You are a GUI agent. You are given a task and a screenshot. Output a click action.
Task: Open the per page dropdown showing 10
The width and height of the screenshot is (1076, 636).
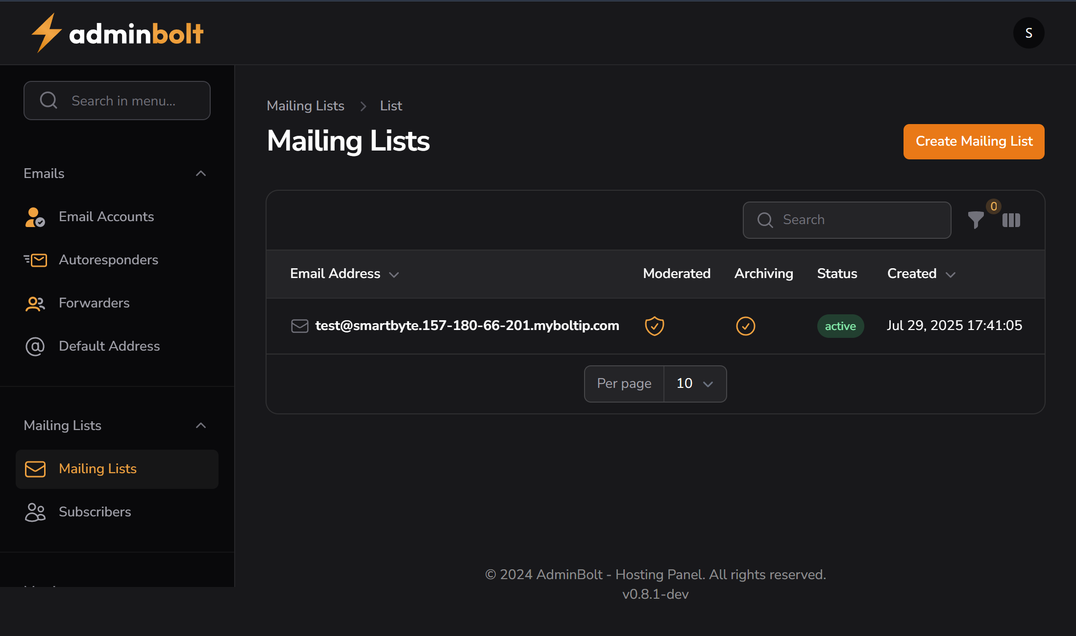pyautogui.click(x=694, y=383)
